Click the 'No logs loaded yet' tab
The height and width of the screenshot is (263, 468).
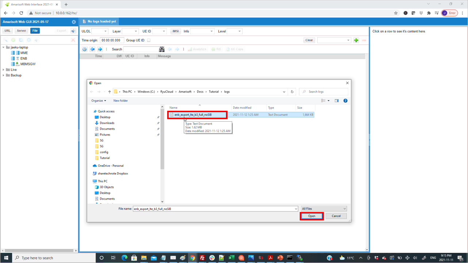tap(99, 21)
